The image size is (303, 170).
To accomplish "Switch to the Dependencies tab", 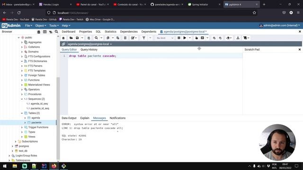I will [x=129, y=32].
